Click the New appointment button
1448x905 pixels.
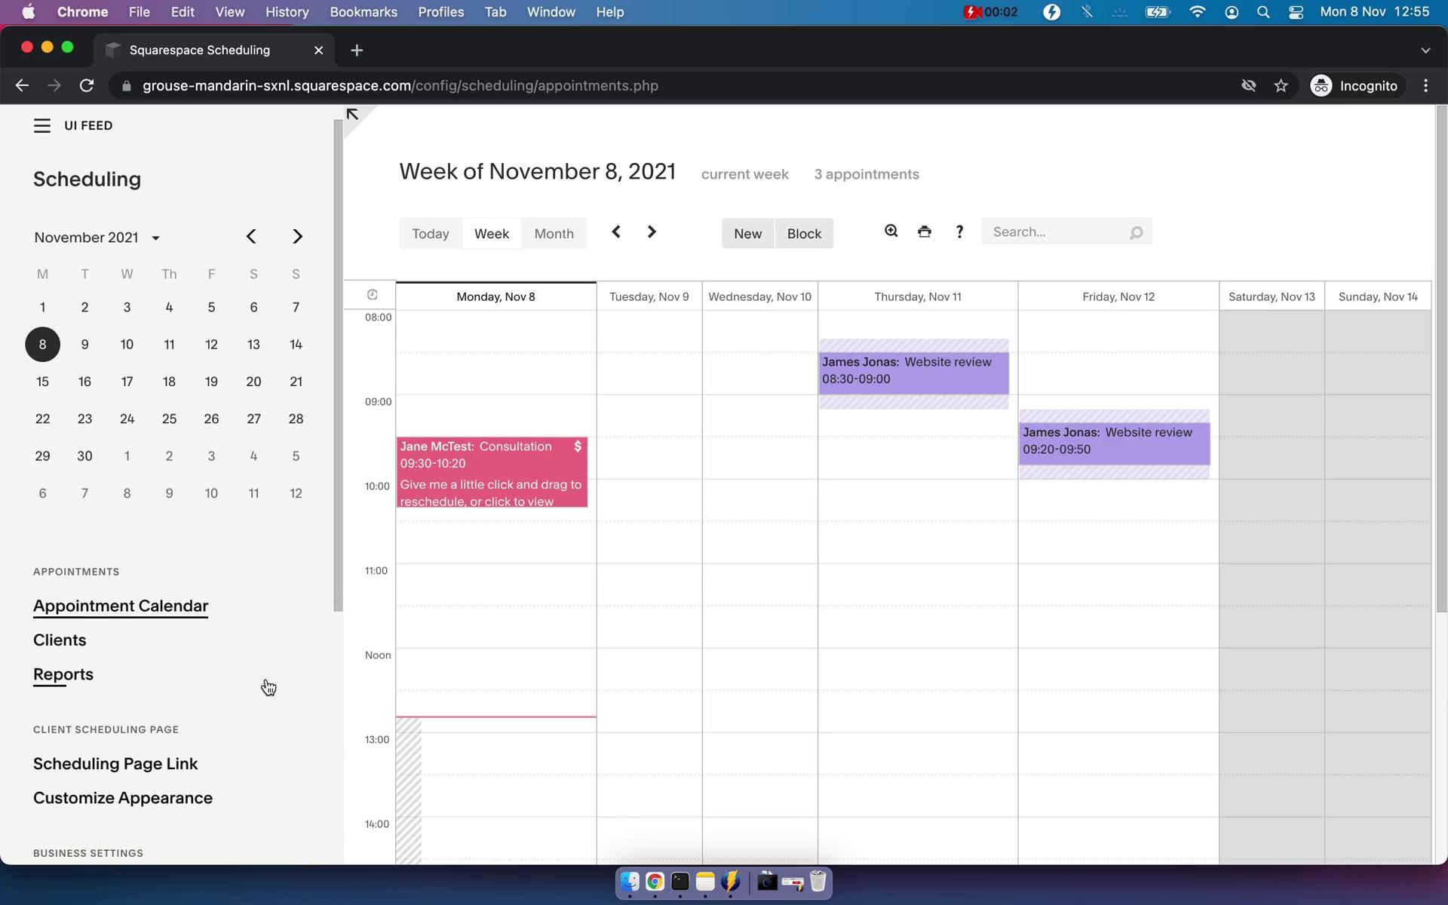point(748,232)
